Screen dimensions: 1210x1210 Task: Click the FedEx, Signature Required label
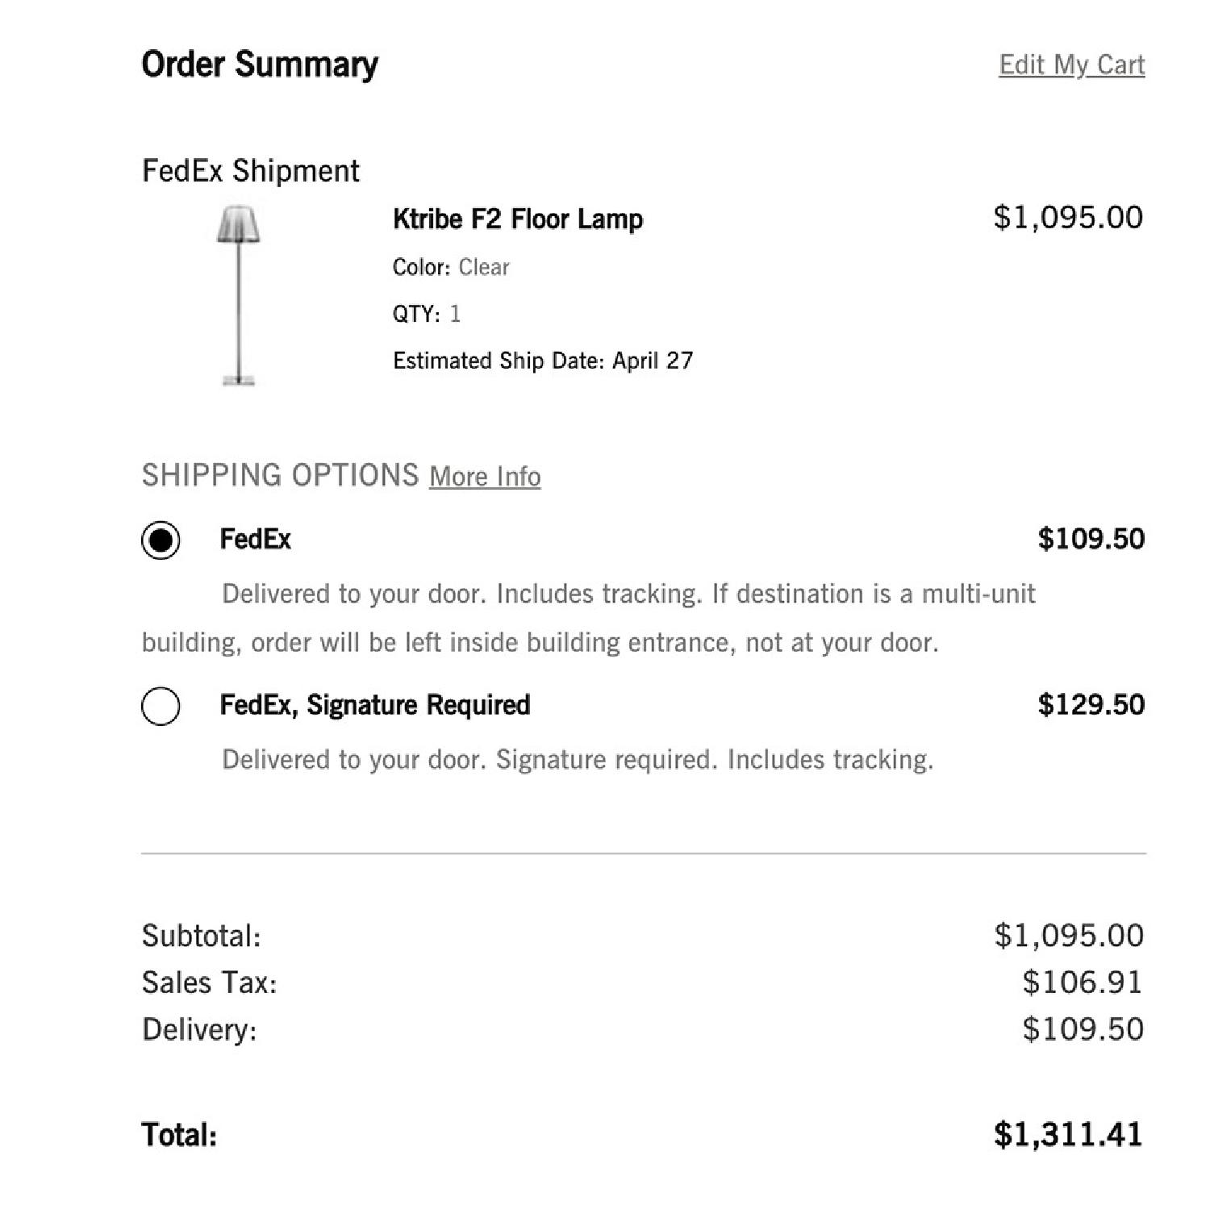[x=374, y=705]
